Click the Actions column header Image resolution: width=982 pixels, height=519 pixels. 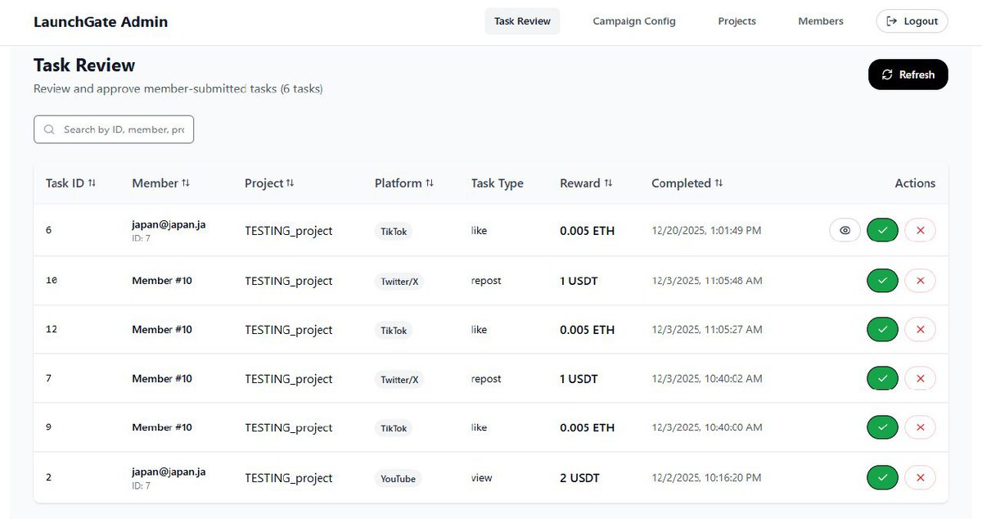click(x=915, y=183)
